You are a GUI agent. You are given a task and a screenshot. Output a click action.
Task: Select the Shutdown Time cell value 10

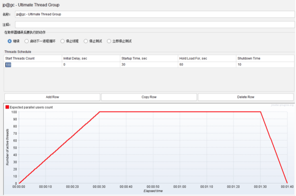pos(265,64)
